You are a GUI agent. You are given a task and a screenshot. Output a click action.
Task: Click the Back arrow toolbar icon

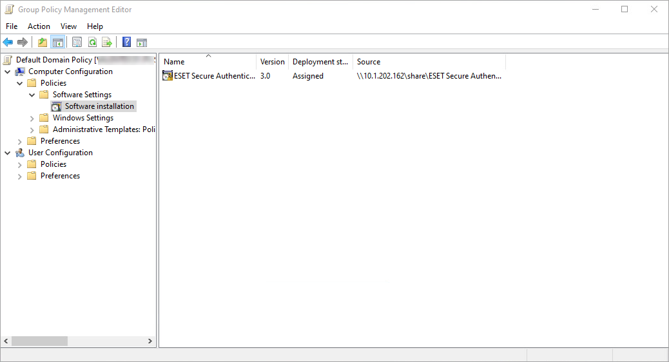pos(8,43)
